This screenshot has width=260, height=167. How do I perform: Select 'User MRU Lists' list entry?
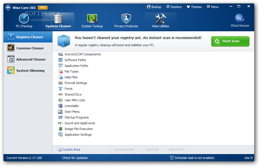pyautogui.click(x=75, y=100)
